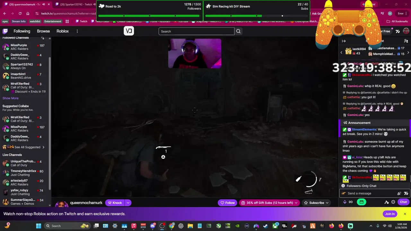Click the streamer webcam overlay thumbnail

click(195, 53)
